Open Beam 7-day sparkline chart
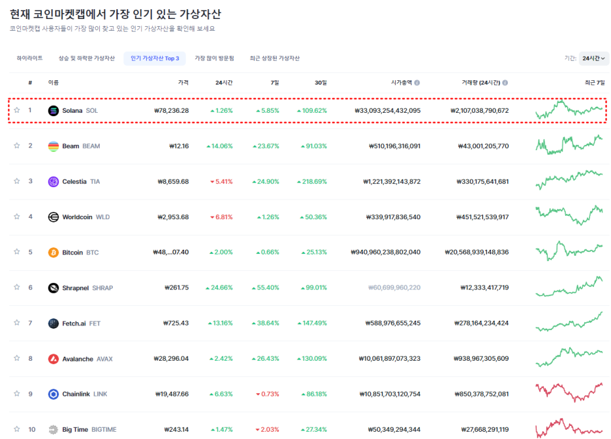This screenshot has width=611, height=439. point(569,145)
